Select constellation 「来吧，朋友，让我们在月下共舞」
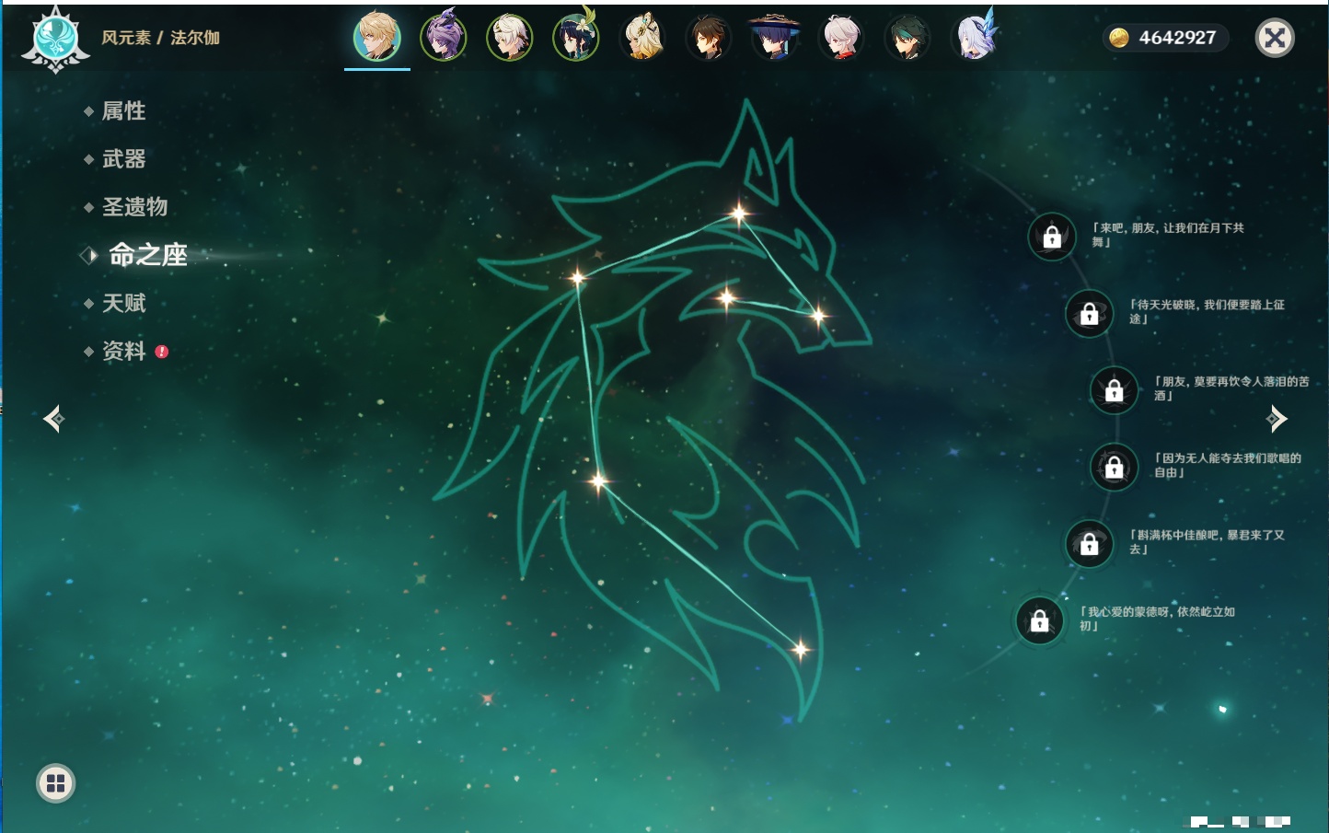 click(1168, 235)
